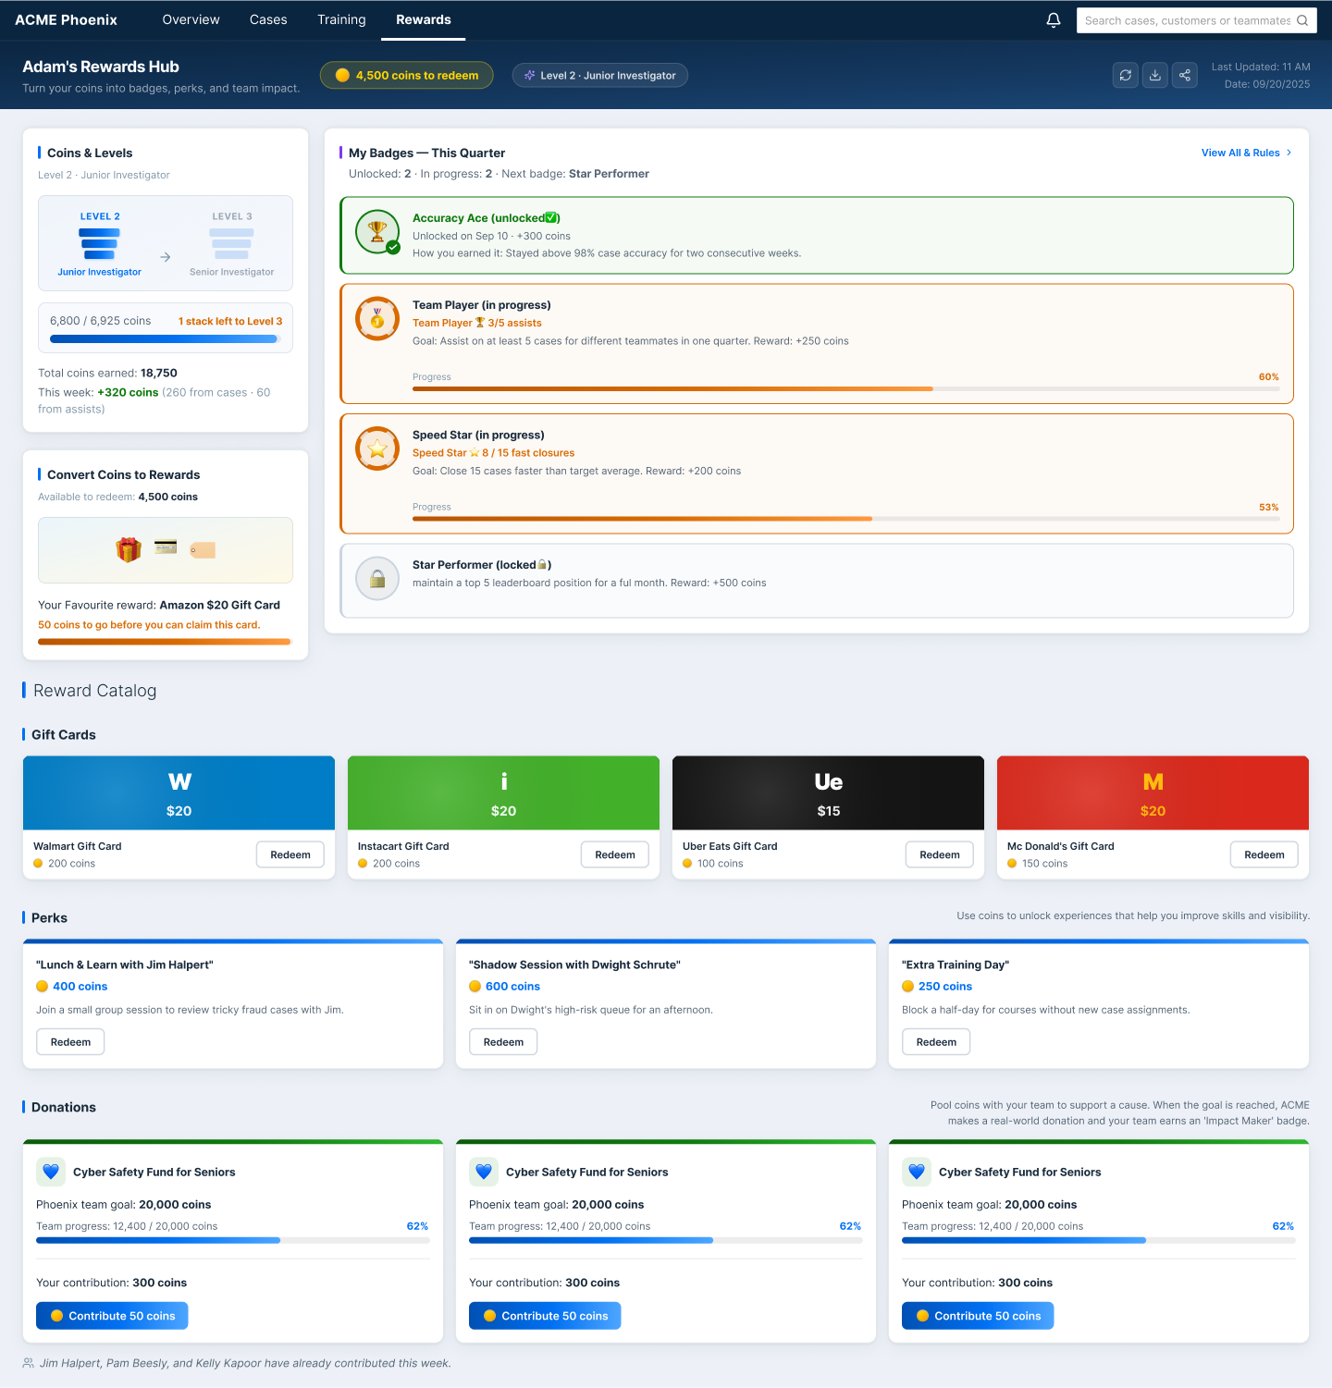Click the heart icon on third donation card

917,1172
